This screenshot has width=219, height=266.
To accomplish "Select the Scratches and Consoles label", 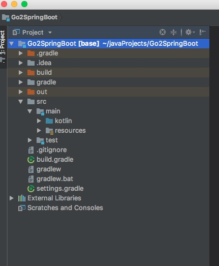I will (x=65, y=208).
